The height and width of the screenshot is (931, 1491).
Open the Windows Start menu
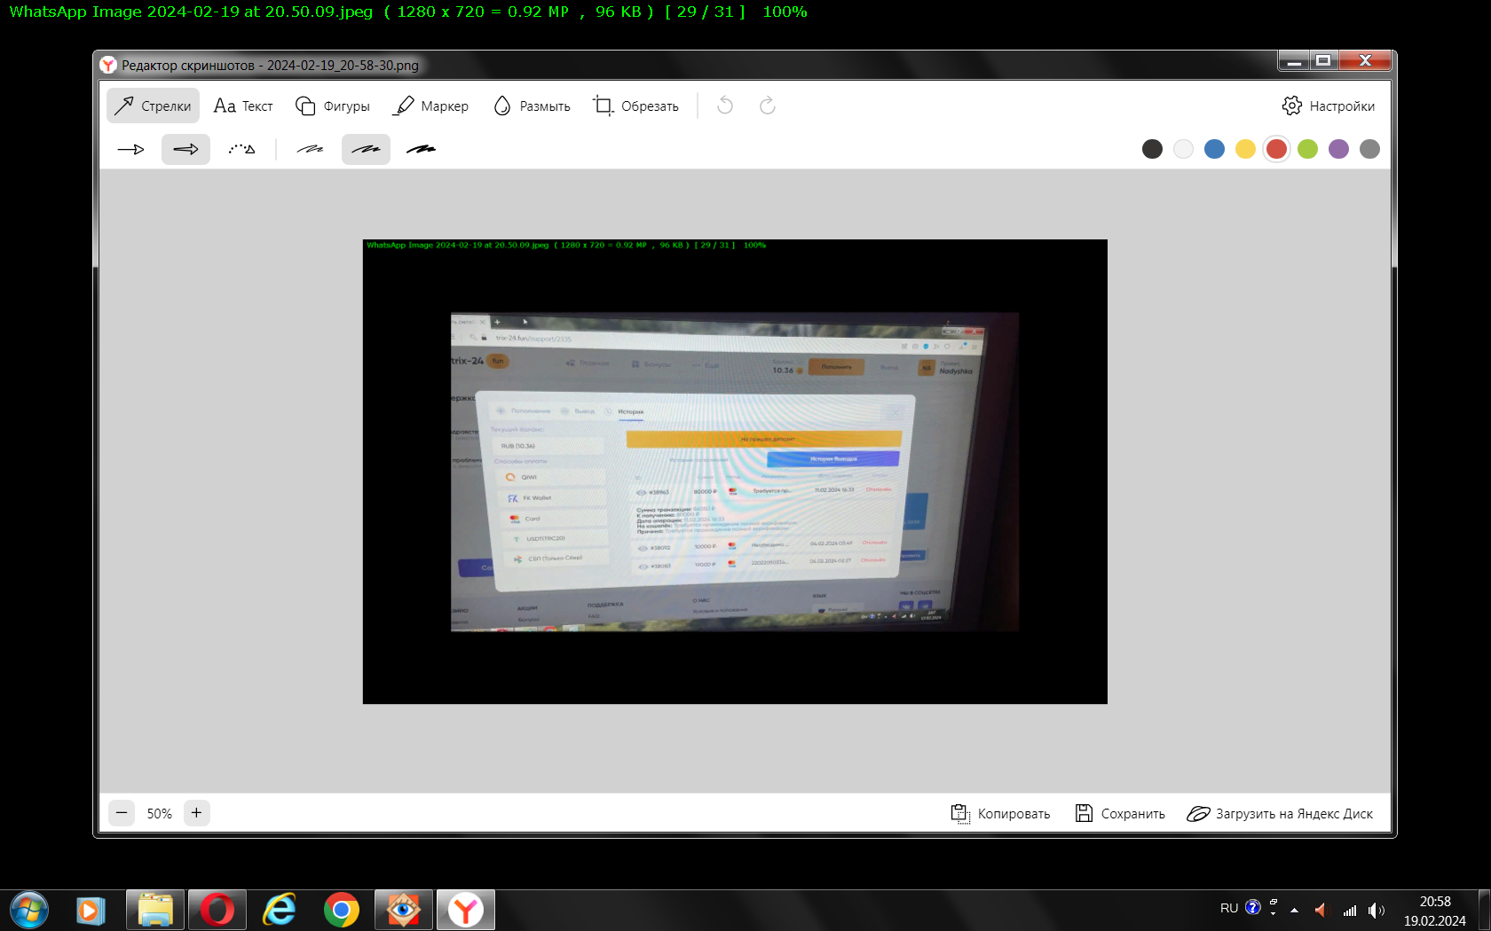pos(29,910)
